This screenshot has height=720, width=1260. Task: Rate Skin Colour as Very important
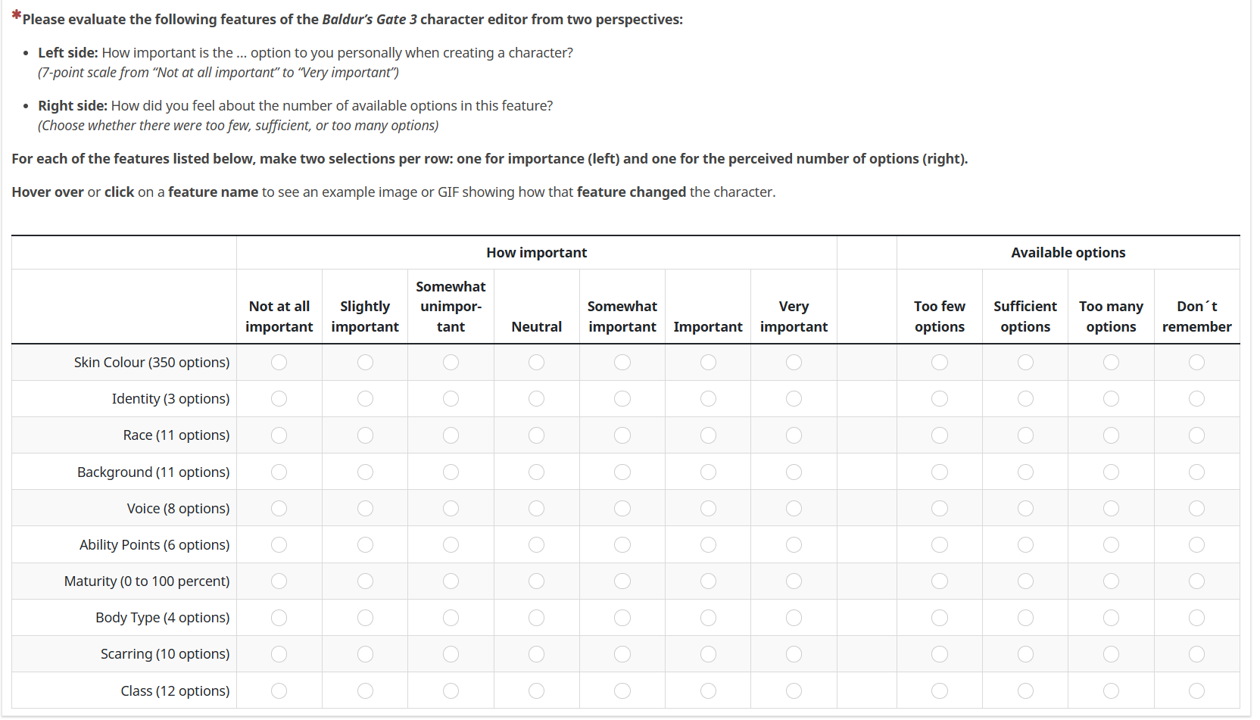[x=794, y=363]
